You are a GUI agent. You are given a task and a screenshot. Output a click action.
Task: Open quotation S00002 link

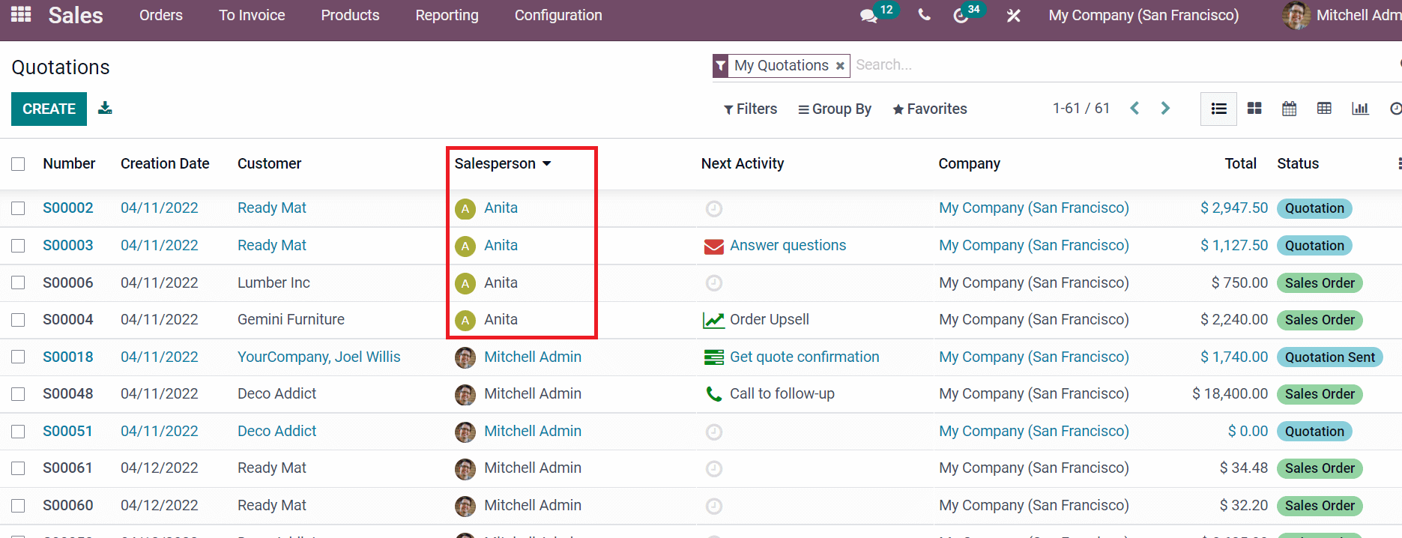point(68,208)
